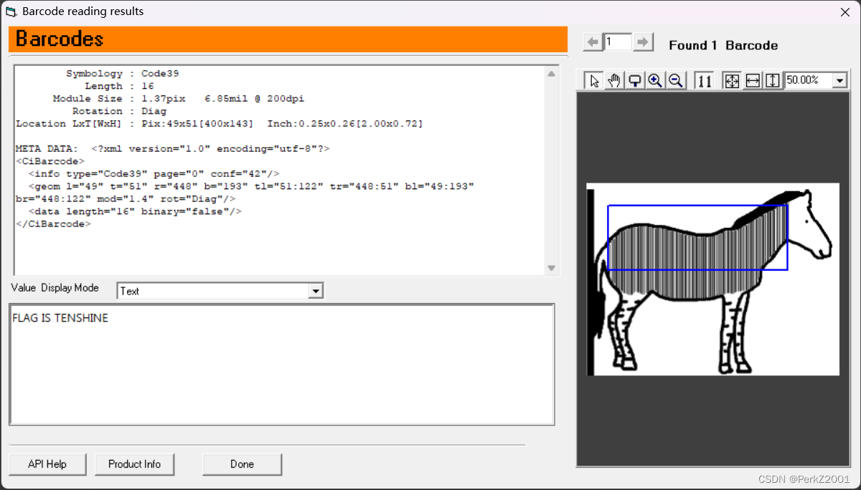
Task: Click the zoom in magnifier icon
Action: click(x=654, y=81)
